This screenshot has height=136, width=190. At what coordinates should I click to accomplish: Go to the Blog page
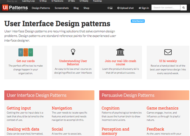(76, 8)
